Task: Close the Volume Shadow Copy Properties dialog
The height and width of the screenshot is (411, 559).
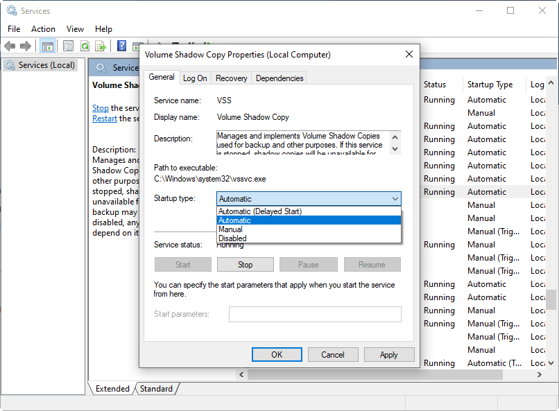Action: coord(409,54)
